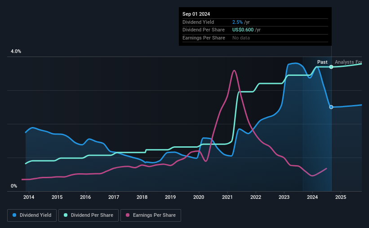Select the teal data point marker at Sep 2024
The height and width of the screenshot is (228, 369).
331,67
